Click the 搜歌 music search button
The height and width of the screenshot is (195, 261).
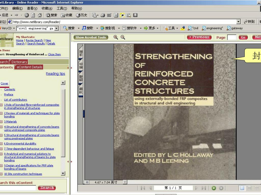88,28
